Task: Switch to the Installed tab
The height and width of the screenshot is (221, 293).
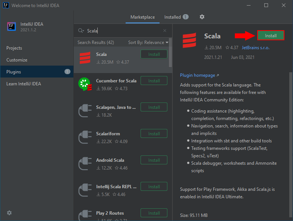Action: point(176,17)
